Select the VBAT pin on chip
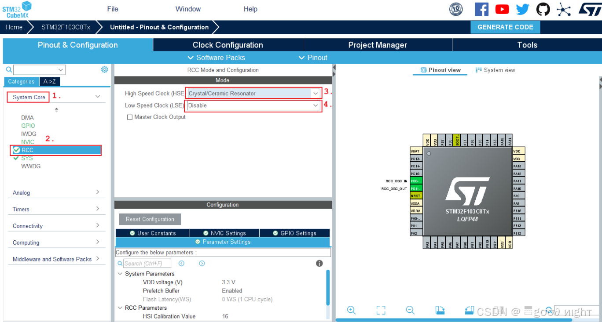Screen dimensions: 602x322 416,151
